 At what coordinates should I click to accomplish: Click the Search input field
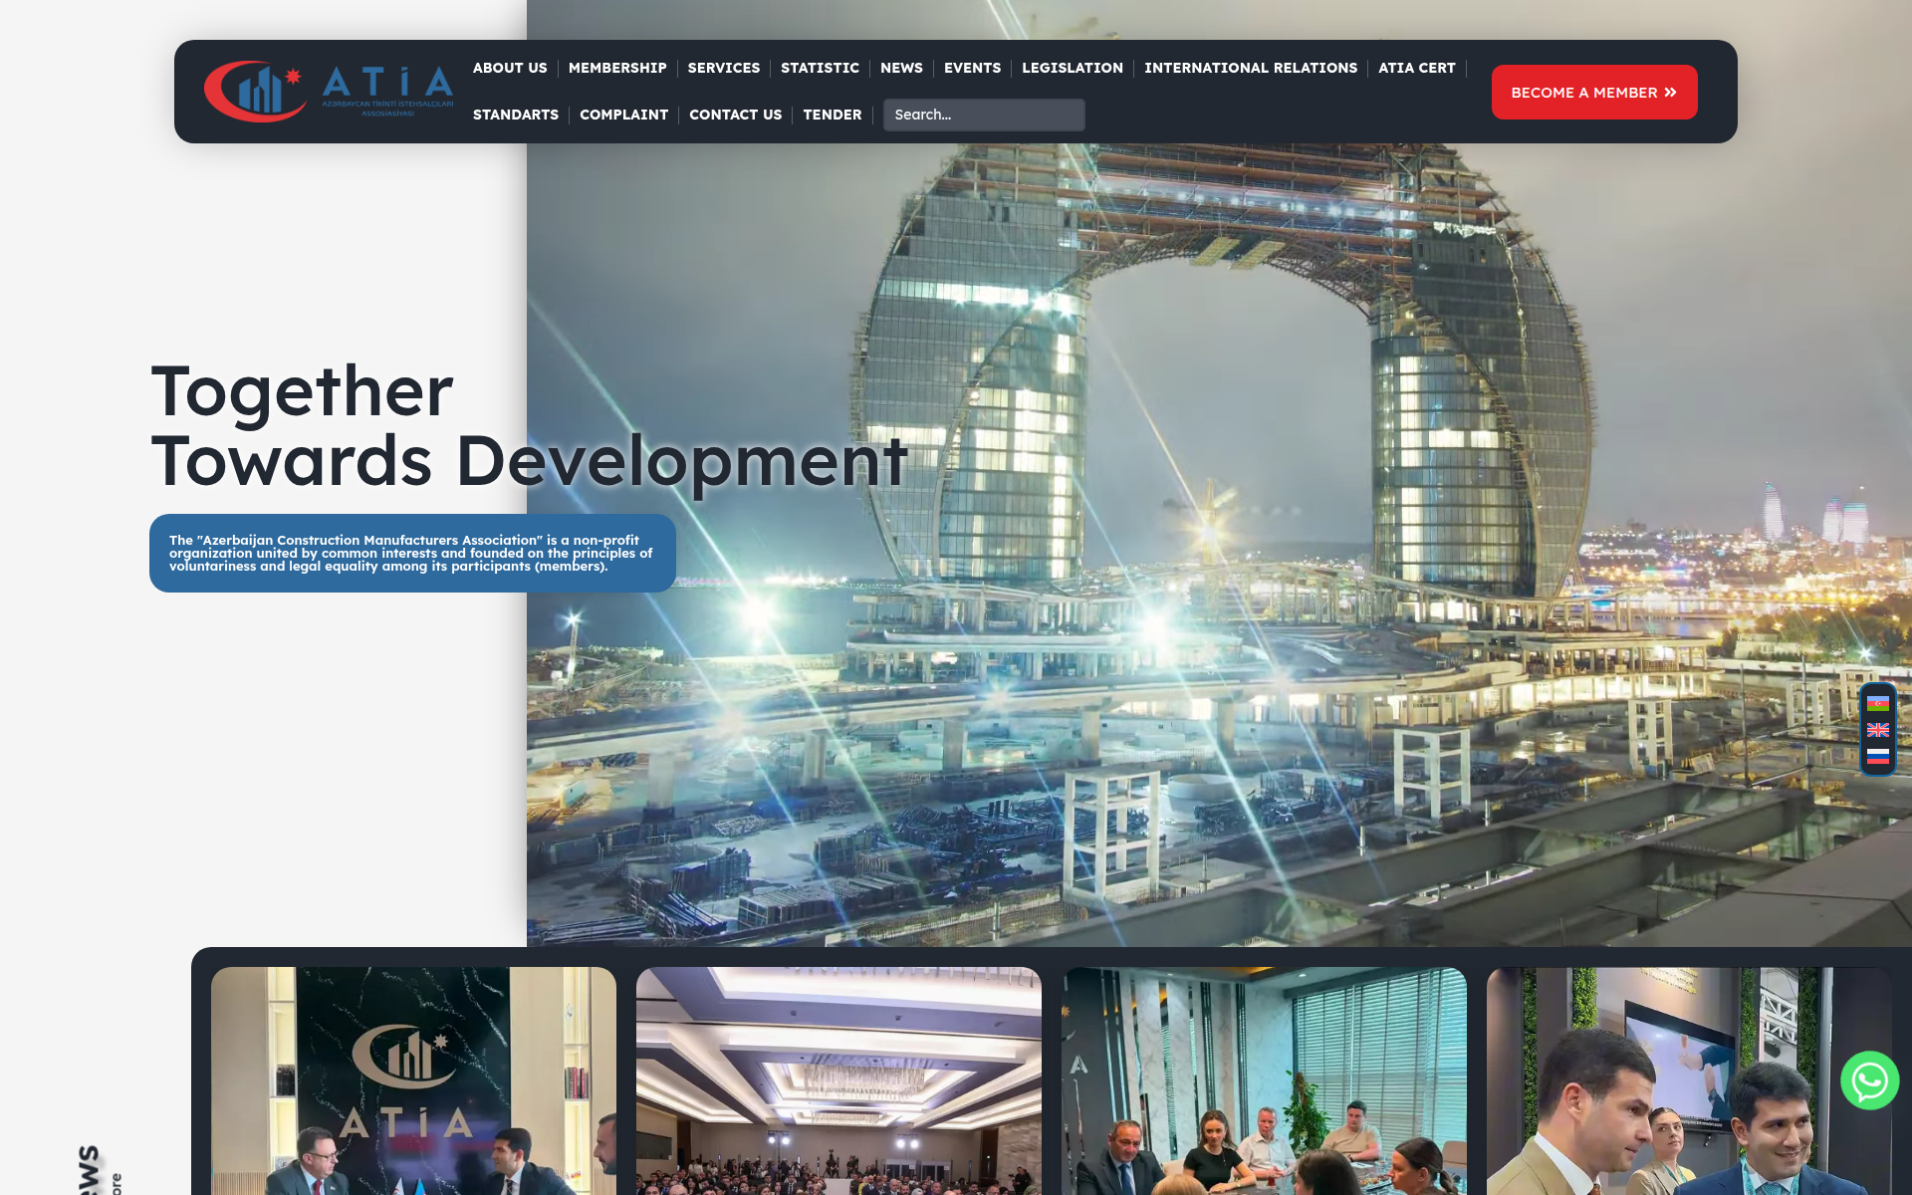pos(984,115)
